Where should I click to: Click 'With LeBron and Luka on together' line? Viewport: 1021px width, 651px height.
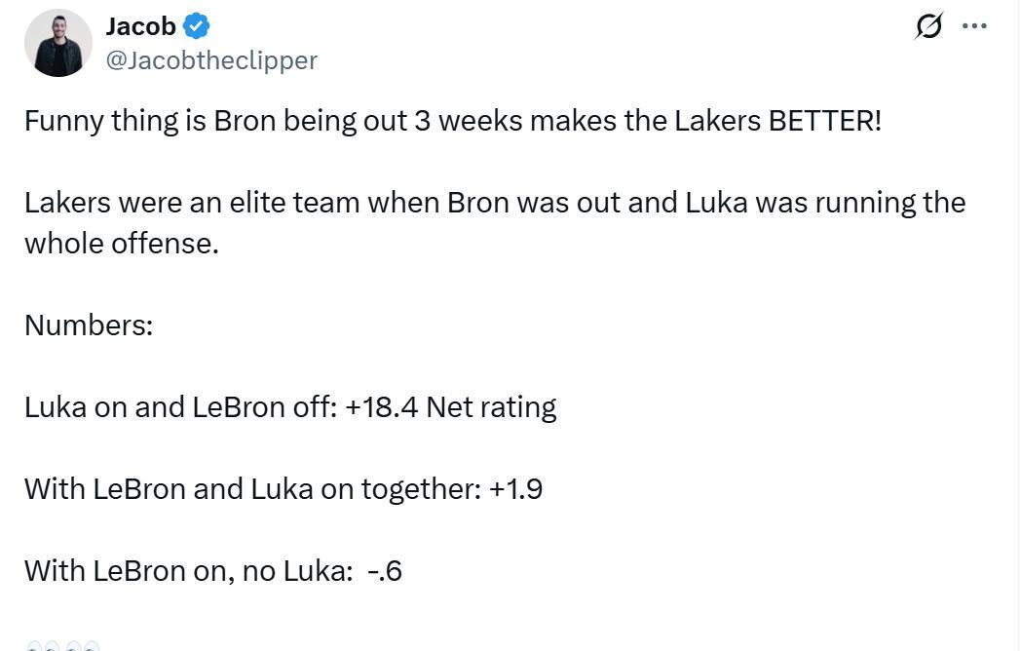(251, 488)
